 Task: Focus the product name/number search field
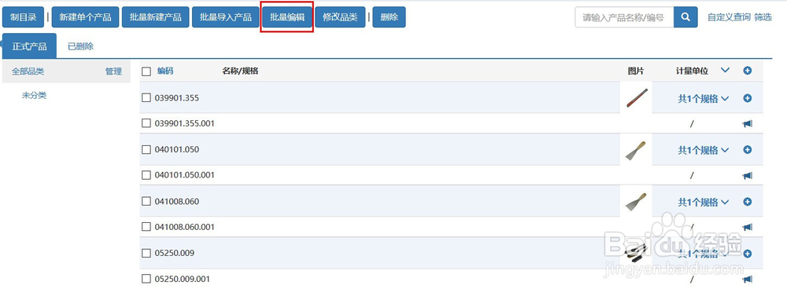tap(624, 17)
